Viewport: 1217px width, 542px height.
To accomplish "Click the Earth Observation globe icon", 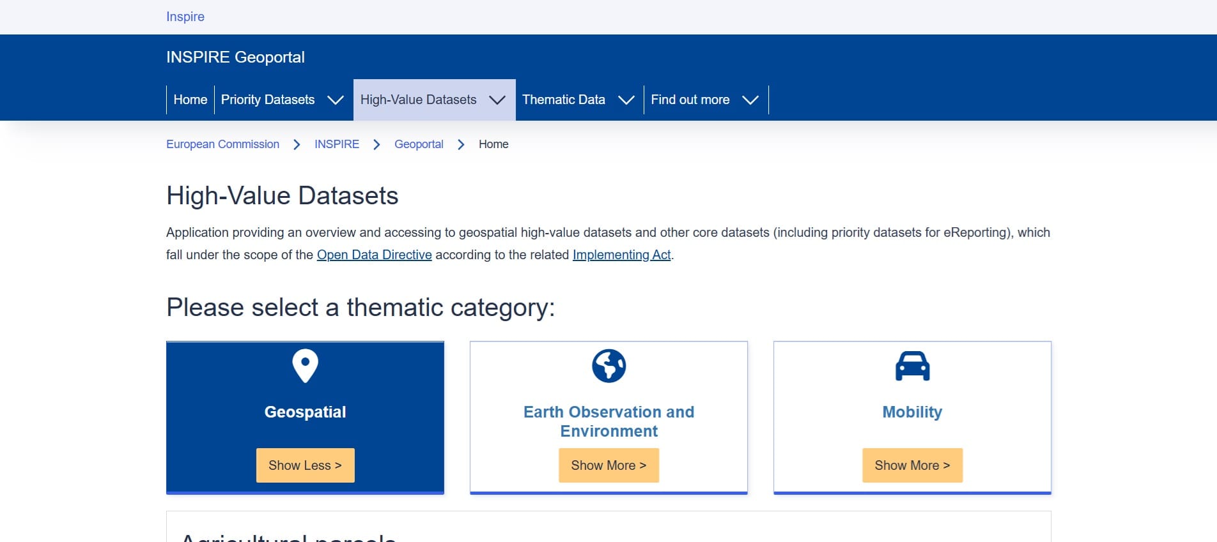I will pos(608,366).
